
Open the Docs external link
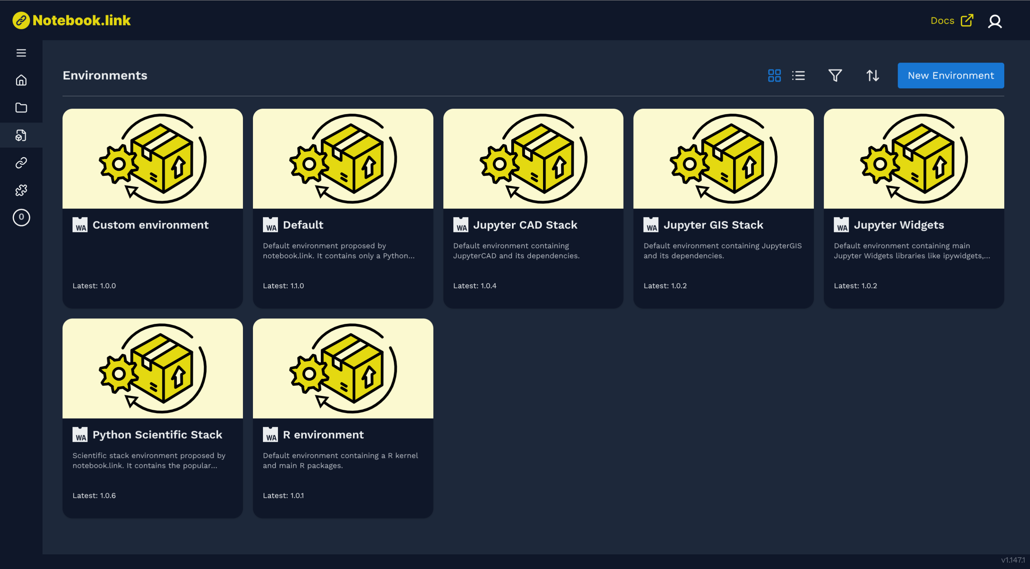(x=951, y=20)
